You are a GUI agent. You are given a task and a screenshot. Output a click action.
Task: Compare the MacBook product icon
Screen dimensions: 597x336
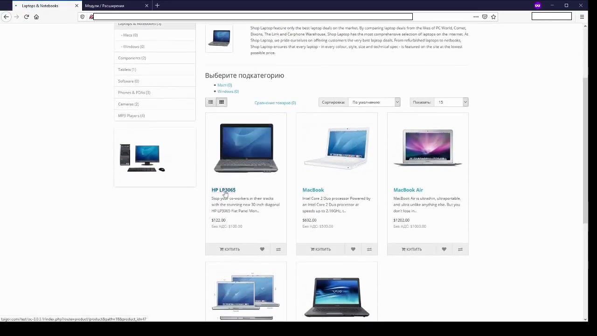click(x=369, y=249)
